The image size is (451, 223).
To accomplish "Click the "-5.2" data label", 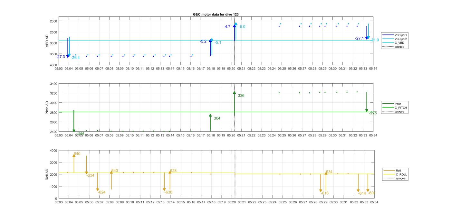I will coord(203,41).
